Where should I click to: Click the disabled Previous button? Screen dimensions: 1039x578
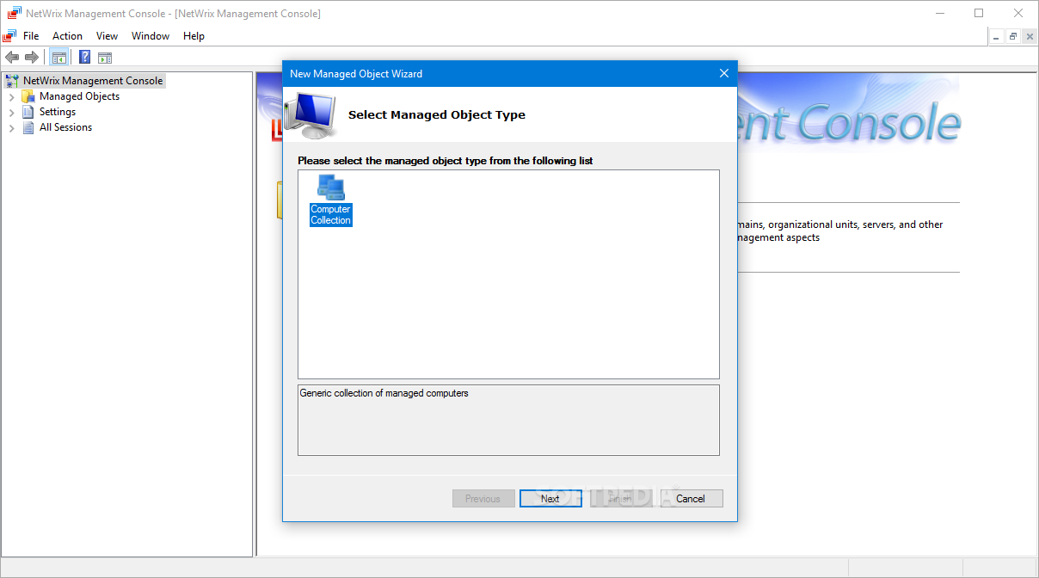point(483,499)
